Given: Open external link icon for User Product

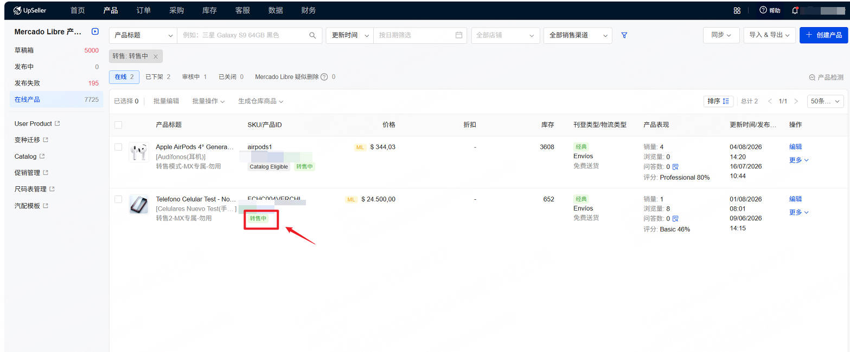Looking at the screenshot, I should point(57,123).
